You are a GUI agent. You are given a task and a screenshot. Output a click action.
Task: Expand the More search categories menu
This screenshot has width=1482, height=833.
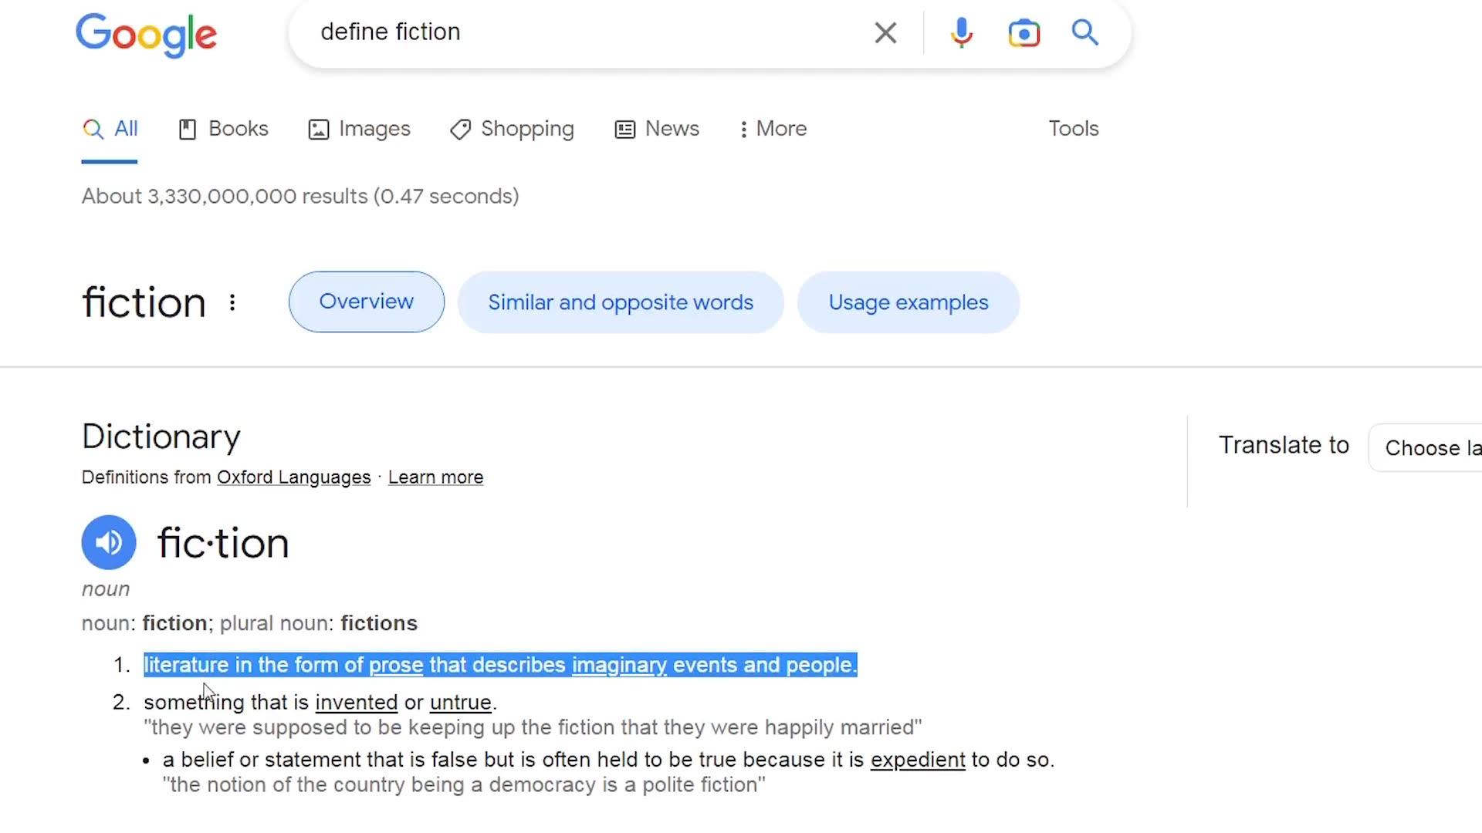(x=773, y=129)
